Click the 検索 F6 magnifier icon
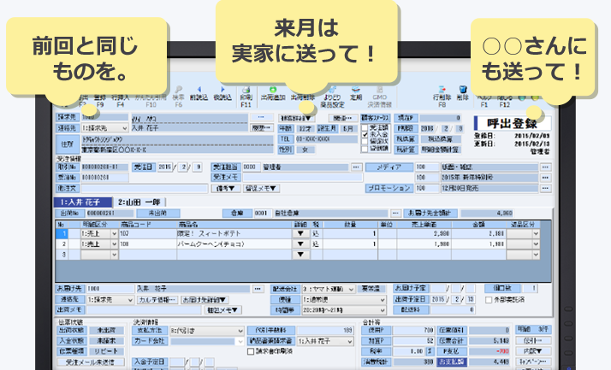Screen dimensions: 611x370 pyautogui.click(x=179, y=97)
